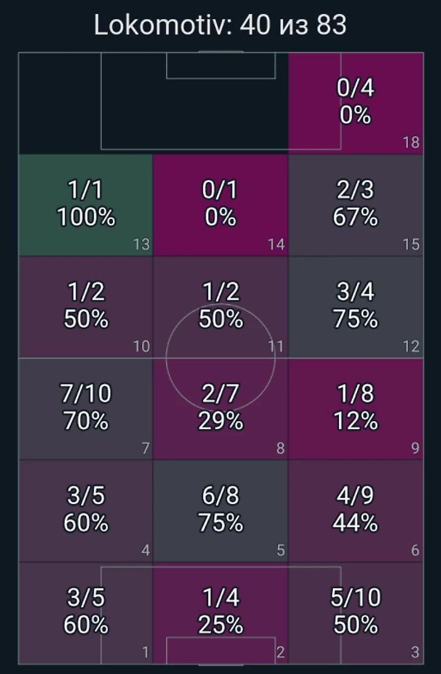Open zone 7 with 7/10

coord(86,409)
